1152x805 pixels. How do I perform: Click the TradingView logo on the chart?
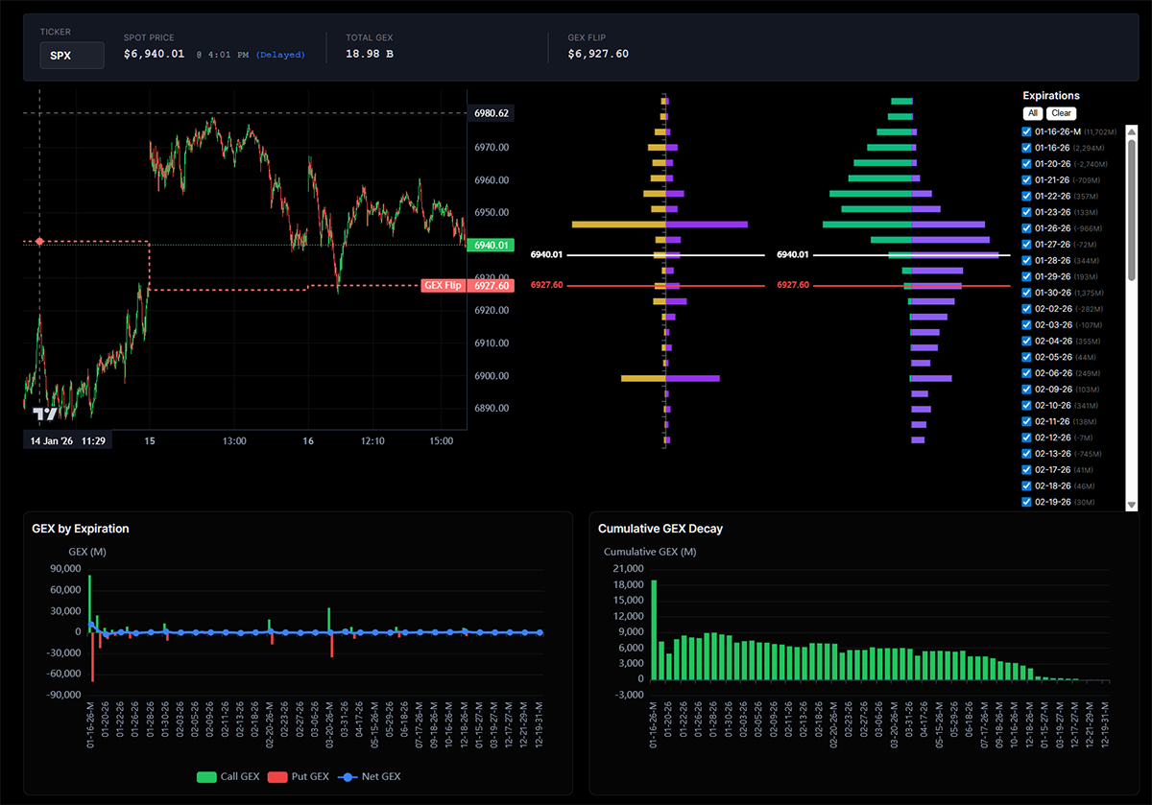point(45,414)
